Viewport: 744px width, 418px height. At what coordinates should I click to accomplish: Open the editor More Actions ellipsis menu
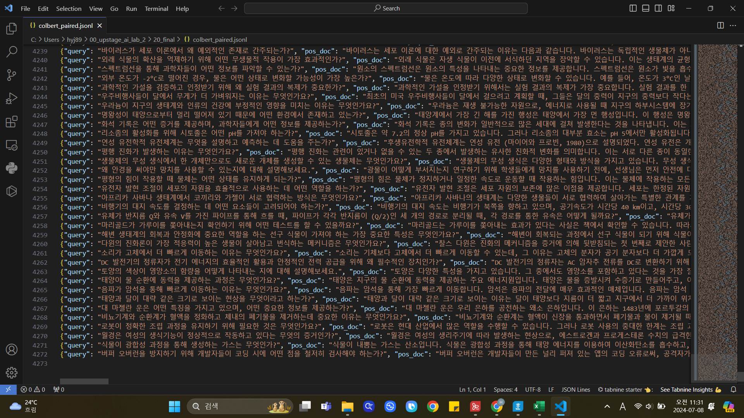tap(733, 26)
